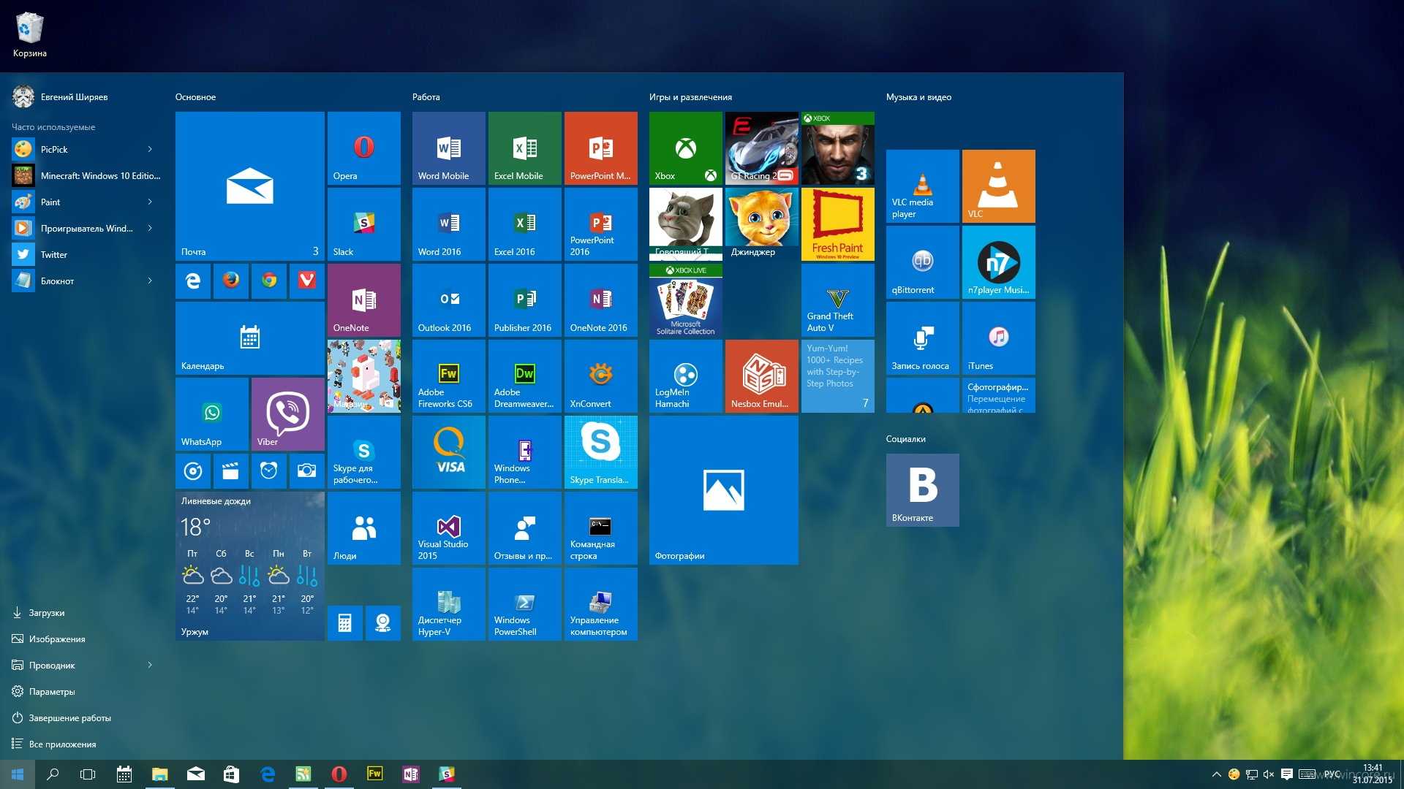The height and width of the screenshot is (789, 1404).
Task: Toggle Windows taskbar search icon
Action: pos(52,774)
